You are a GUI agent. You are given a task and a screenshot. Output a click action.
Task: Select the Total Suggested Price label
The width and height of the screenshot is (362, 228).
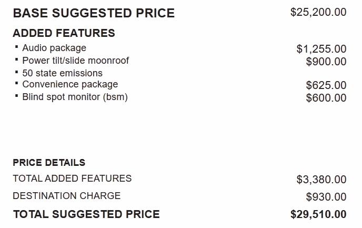pyautogui.click(x=87, y=214)
